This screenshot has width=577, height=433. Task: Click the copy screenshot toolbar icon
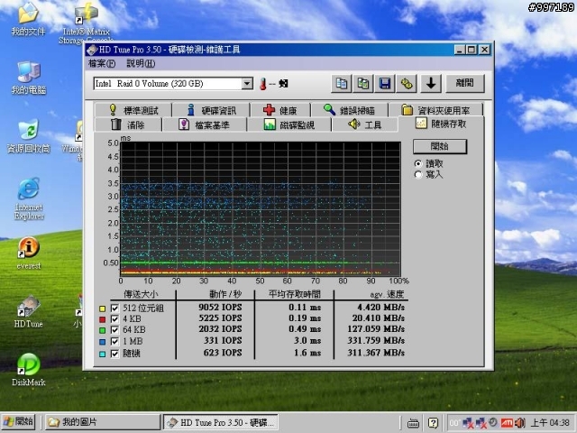pos(362,84)
